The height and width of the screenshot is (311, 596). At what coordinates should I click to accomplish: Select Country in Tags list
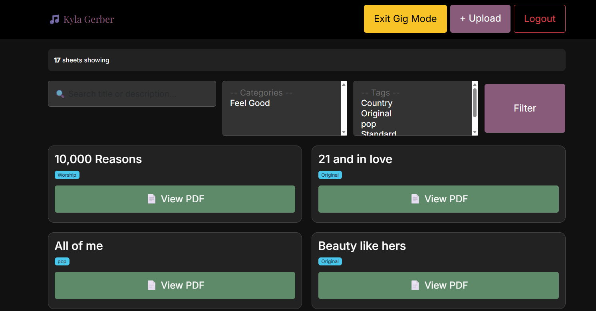coord(377,103)
